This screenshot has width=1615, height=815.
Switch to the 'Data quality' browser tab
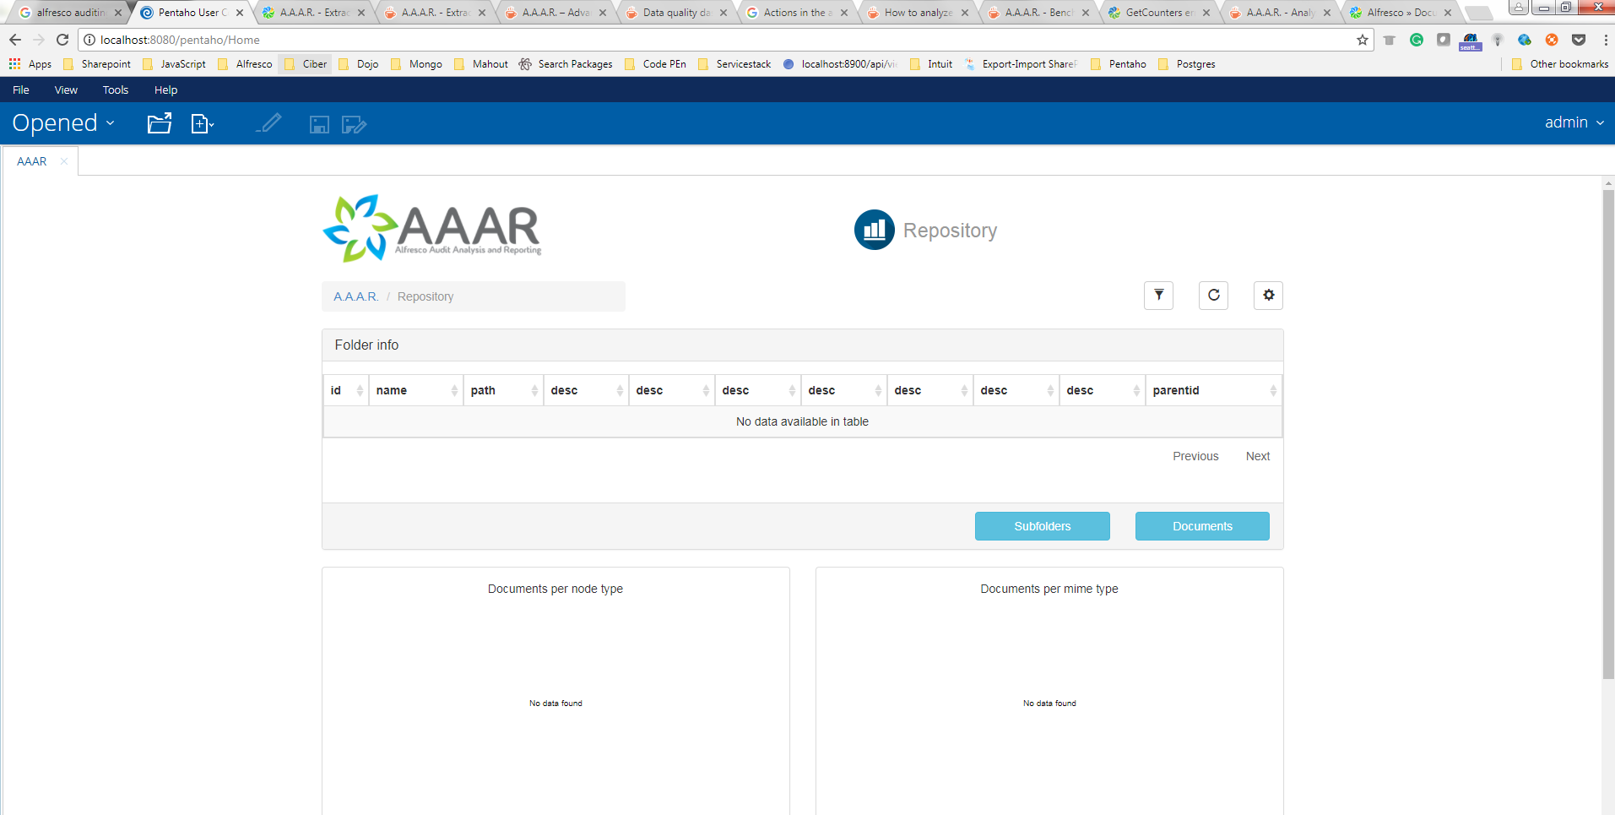(x=676, y=13)
